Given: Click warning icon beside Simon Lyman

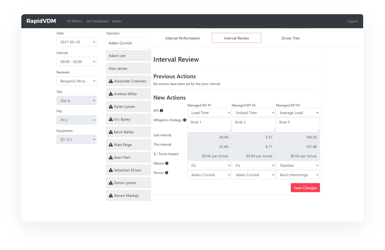Looking at the screenshot, I should 111,183.
